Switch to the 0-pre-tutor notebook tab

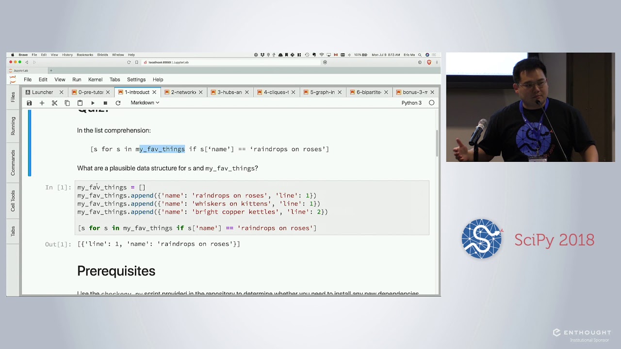(x=91, y=92)
